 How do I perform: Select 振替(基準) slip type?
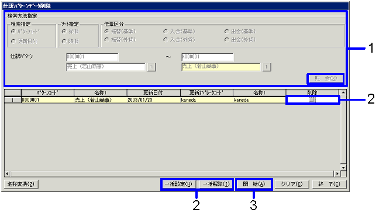[x=106, y=32]
